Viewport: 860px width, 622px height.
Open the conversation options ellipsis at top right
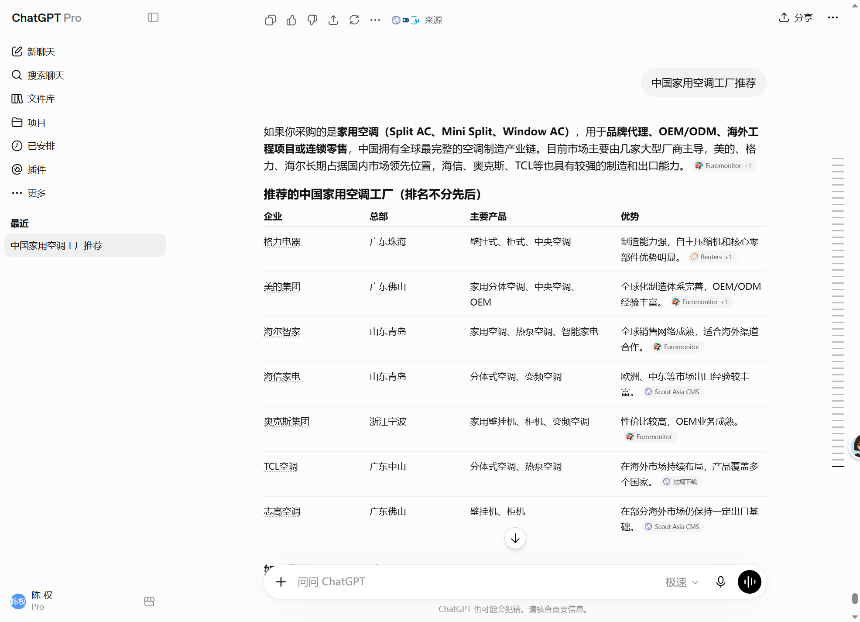(x=833, y=17)
